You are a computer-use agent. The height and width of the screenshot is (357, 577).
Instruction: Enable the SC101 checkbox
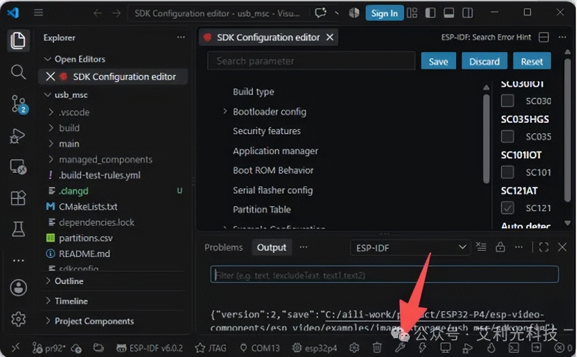point(507,172)
